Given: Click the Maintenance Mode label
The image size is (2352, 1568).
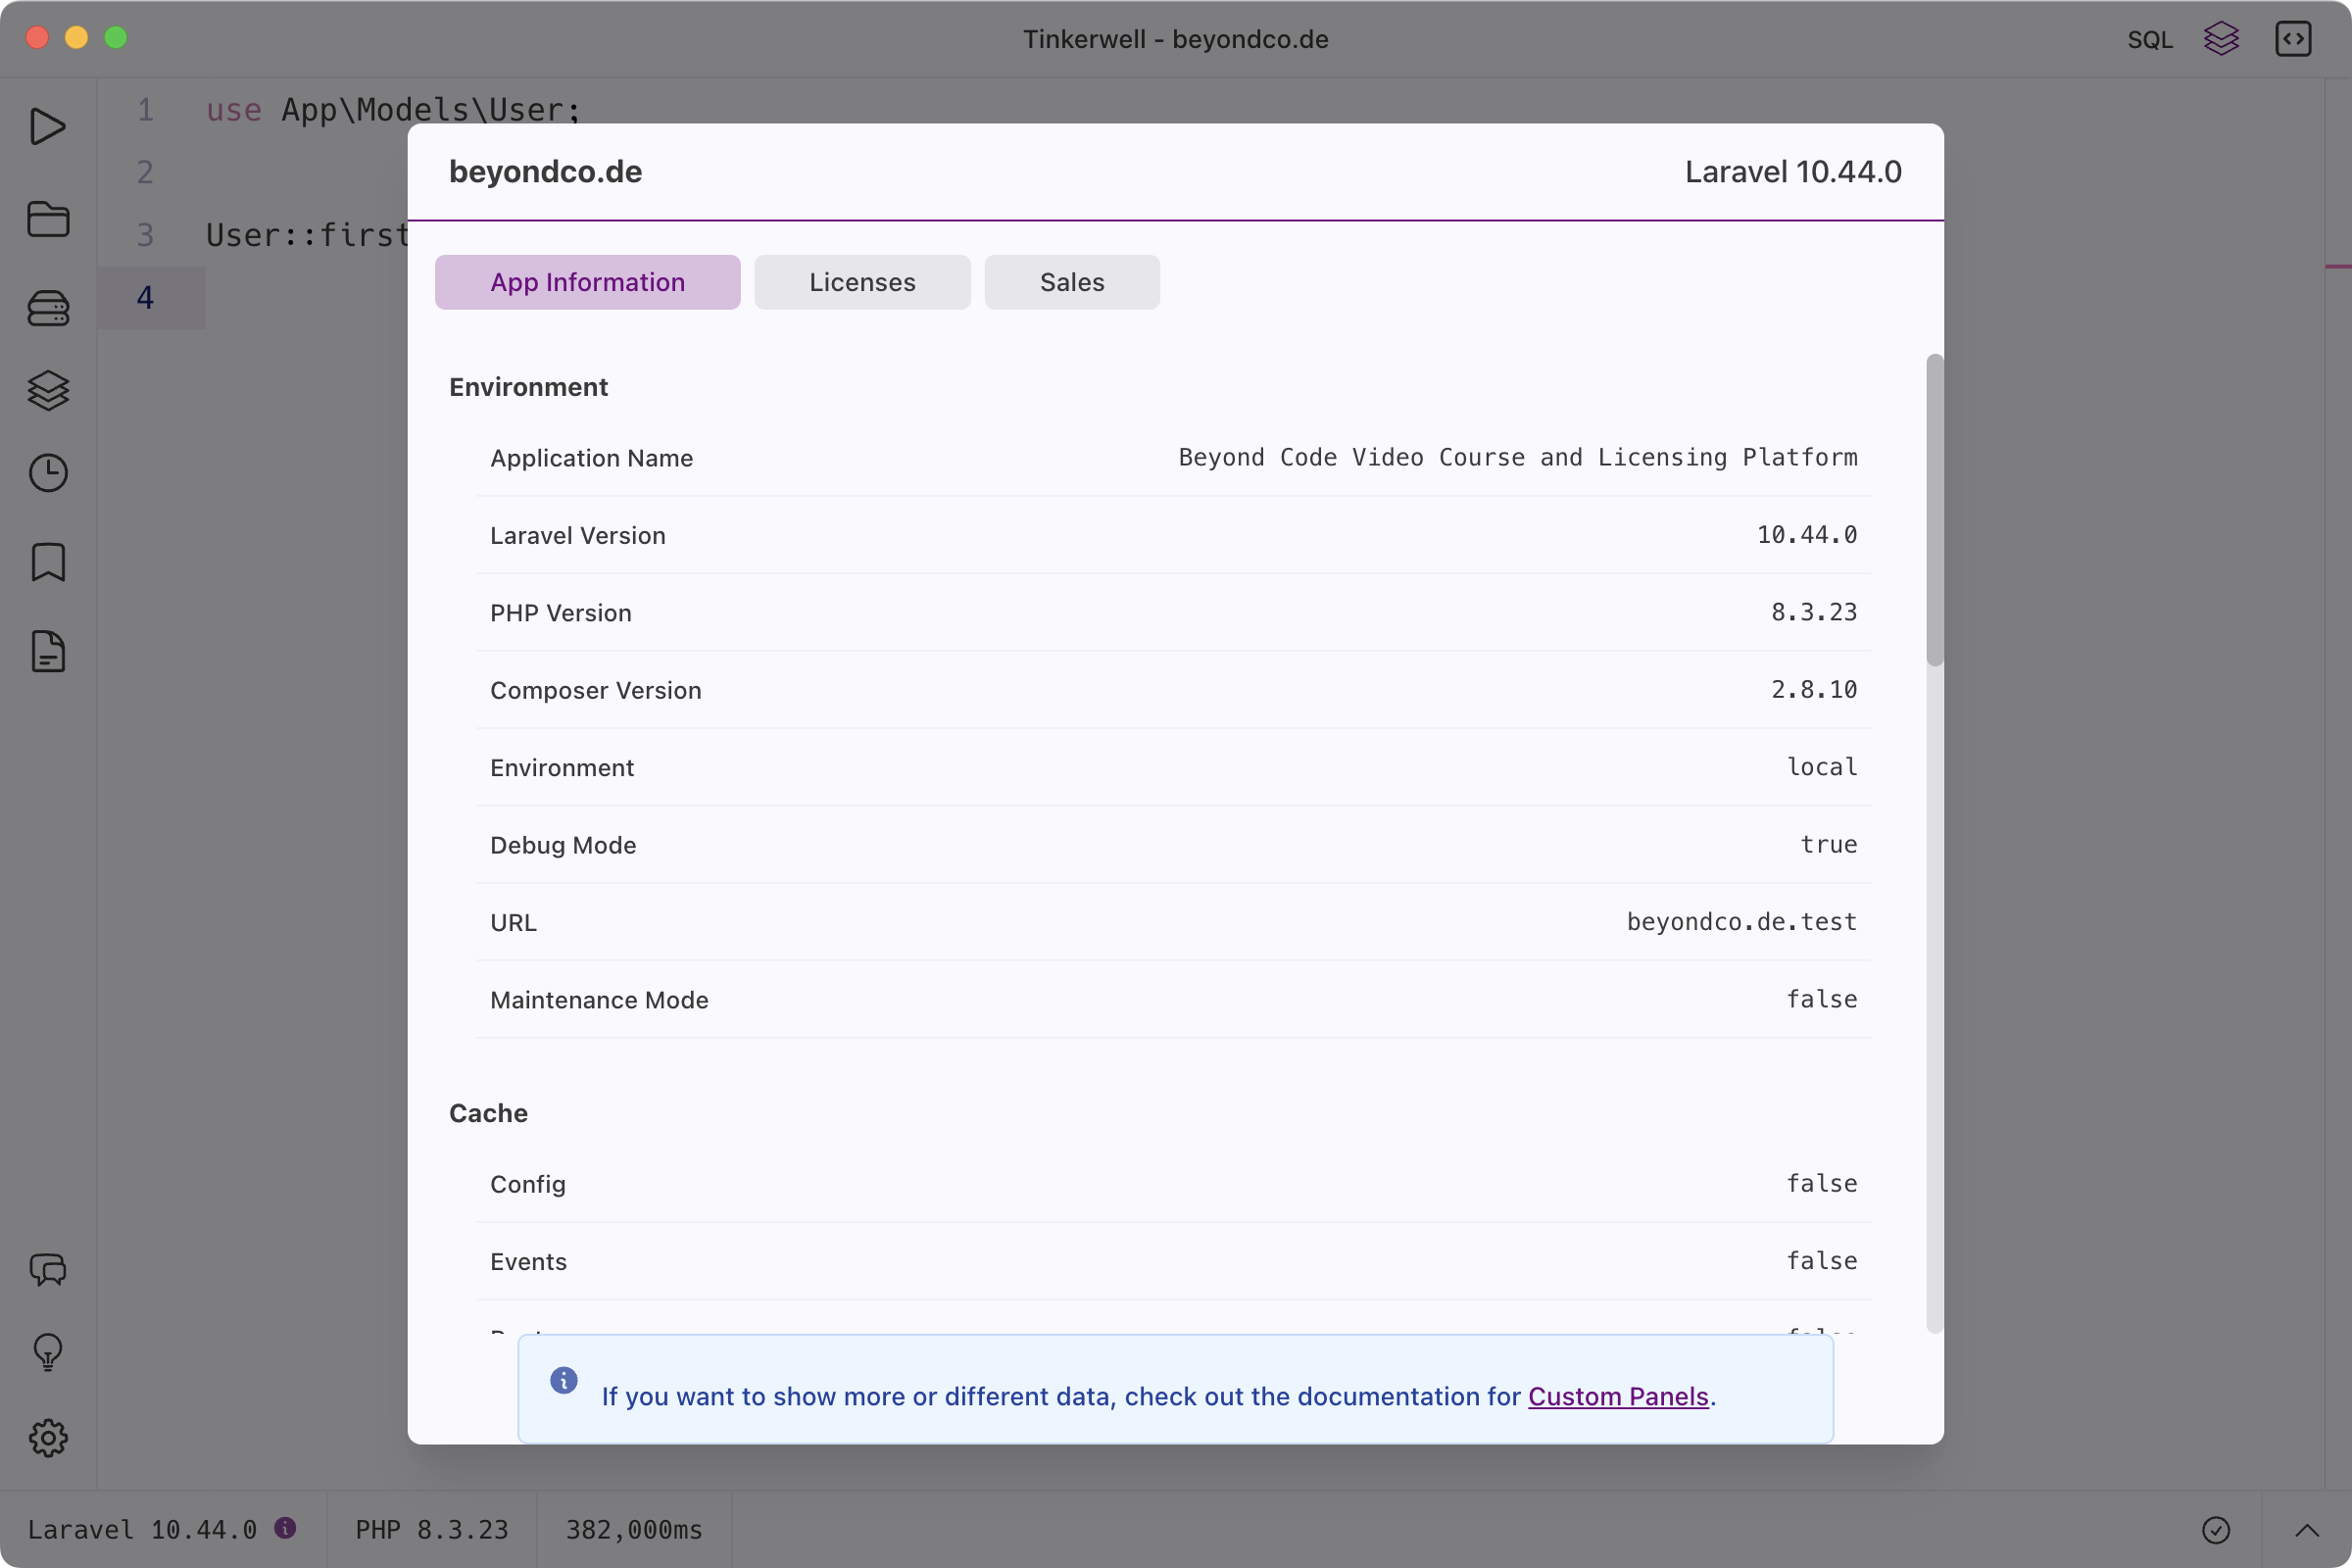Looking at the screenshot, I should (599, 1000).
